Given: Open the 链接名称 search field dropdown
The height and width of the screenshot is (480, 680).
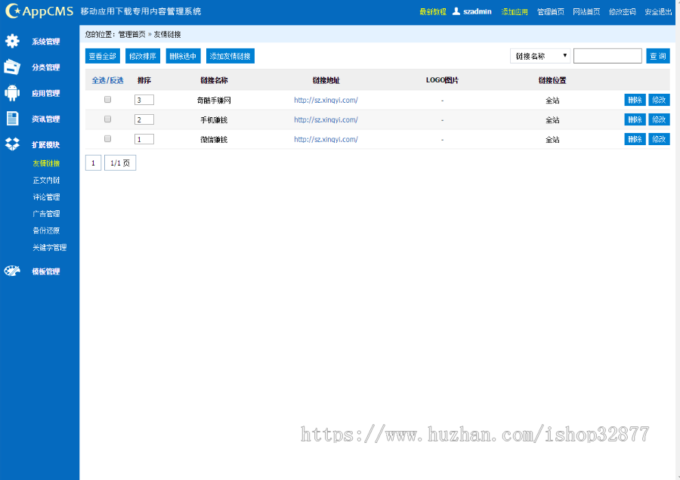Looking at the screenshot, I should 540,56.
